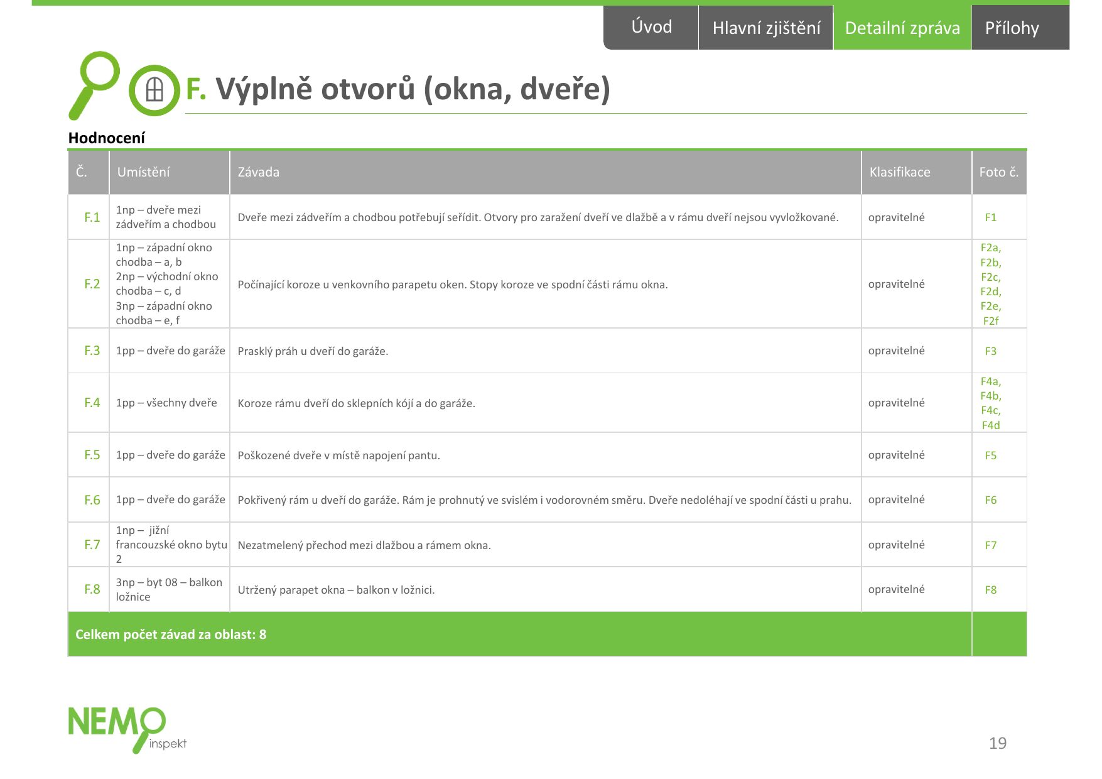The width and height of the screenshot is (1102, 779).
Task: Click page number 19
Action: [x=997, y=743]
